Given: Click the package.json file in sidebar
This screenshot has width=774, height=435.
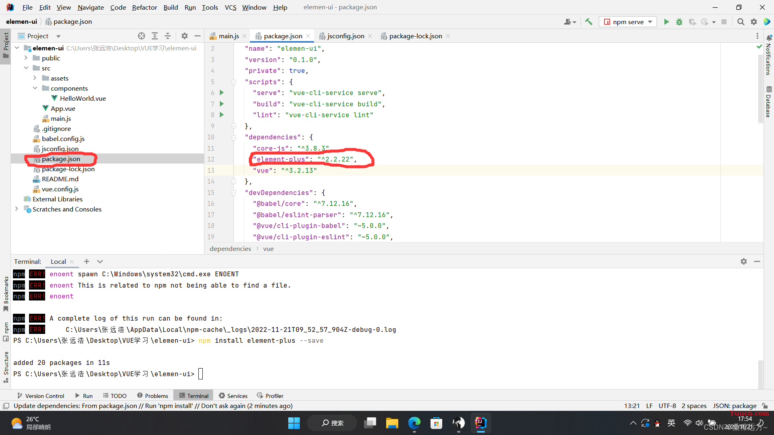Looking at the screenshot, I should [60, 158].
